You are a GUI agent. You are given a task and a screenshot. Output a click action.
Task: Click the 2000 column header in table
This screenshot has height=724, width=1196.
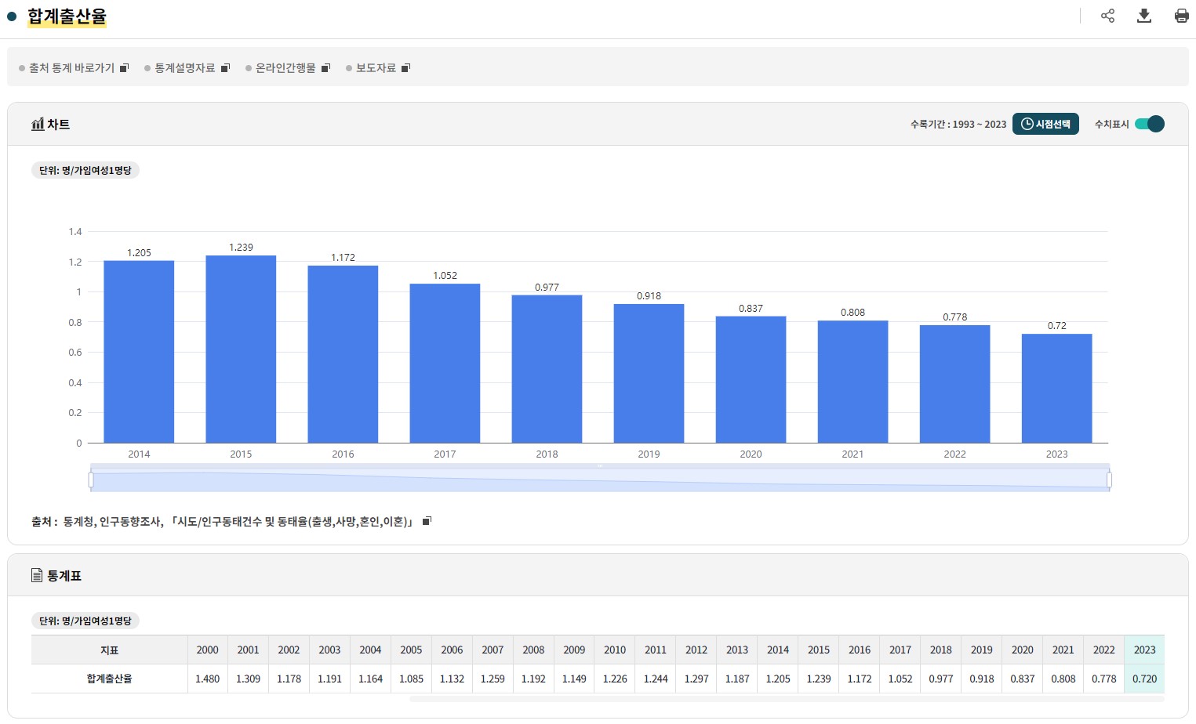[207, 650]
